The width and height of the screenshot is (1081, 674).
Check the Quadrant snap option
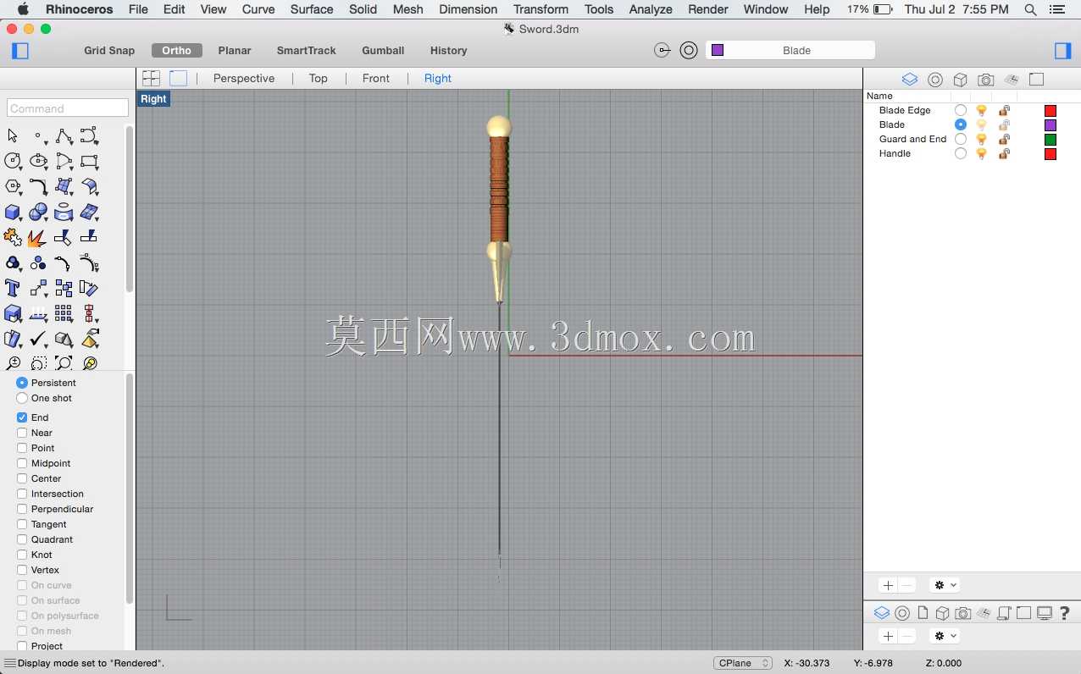pos(22,539)
